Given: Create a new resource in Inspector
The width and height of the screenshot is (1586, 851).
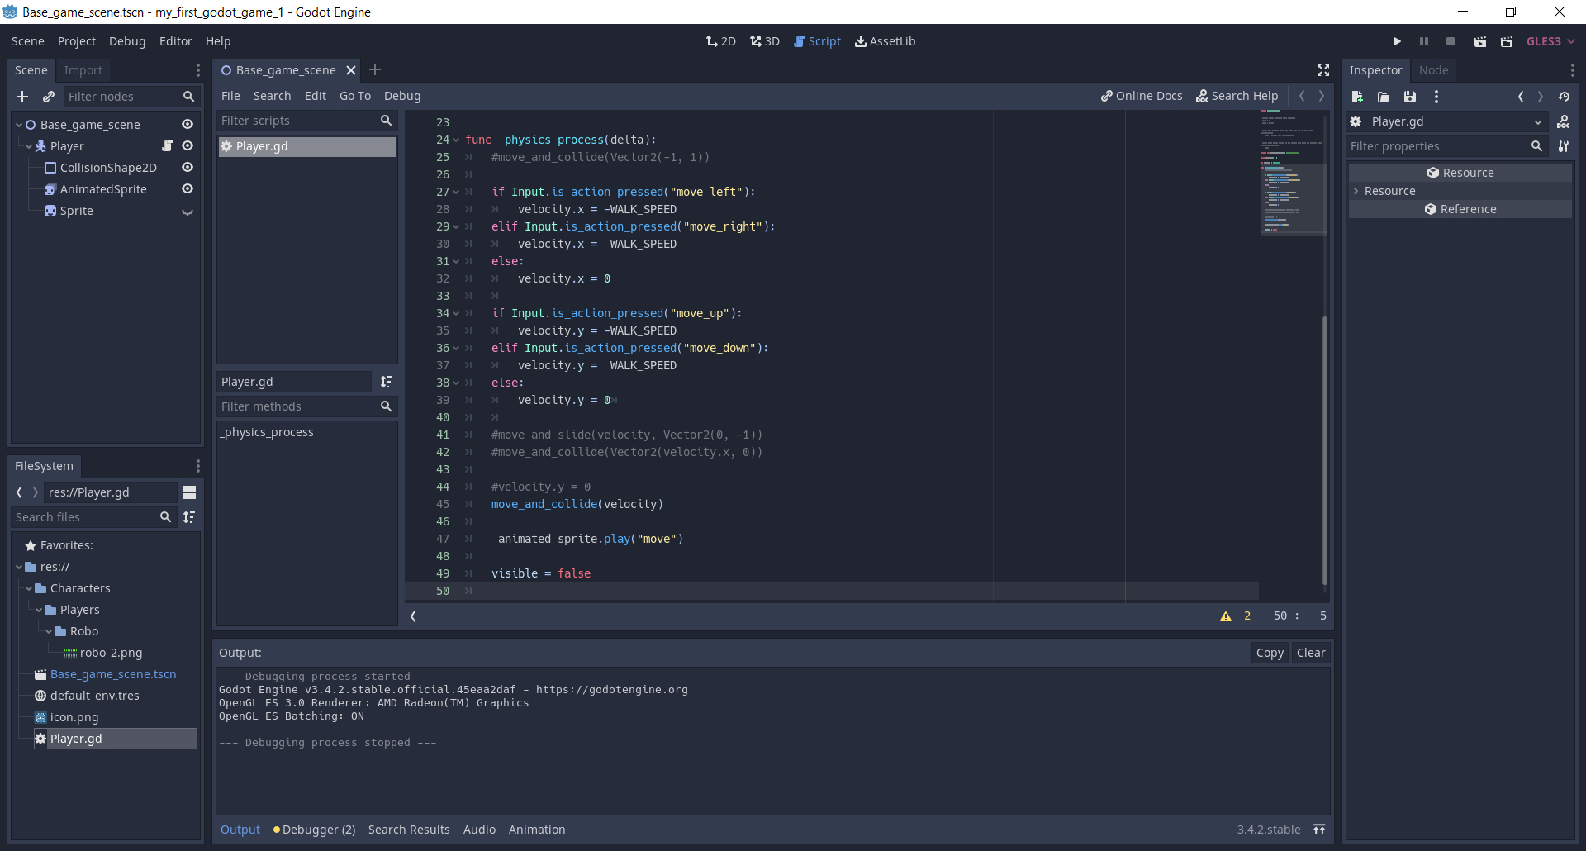Looking at the screenshot, I should click(1357, 97).
